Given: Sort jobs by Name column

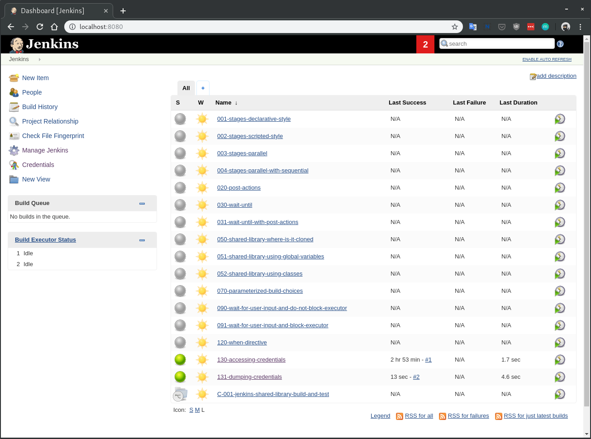Looking at the screenshot, I should (x=226, y=103).
